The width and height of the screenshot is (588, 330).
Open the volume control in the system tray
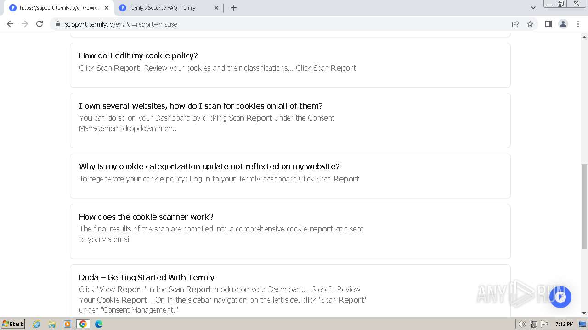point(522,324)
